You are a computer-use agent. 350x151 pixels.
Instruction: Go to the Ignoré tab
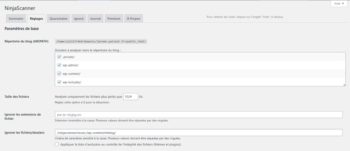click(x=79, y=19)
